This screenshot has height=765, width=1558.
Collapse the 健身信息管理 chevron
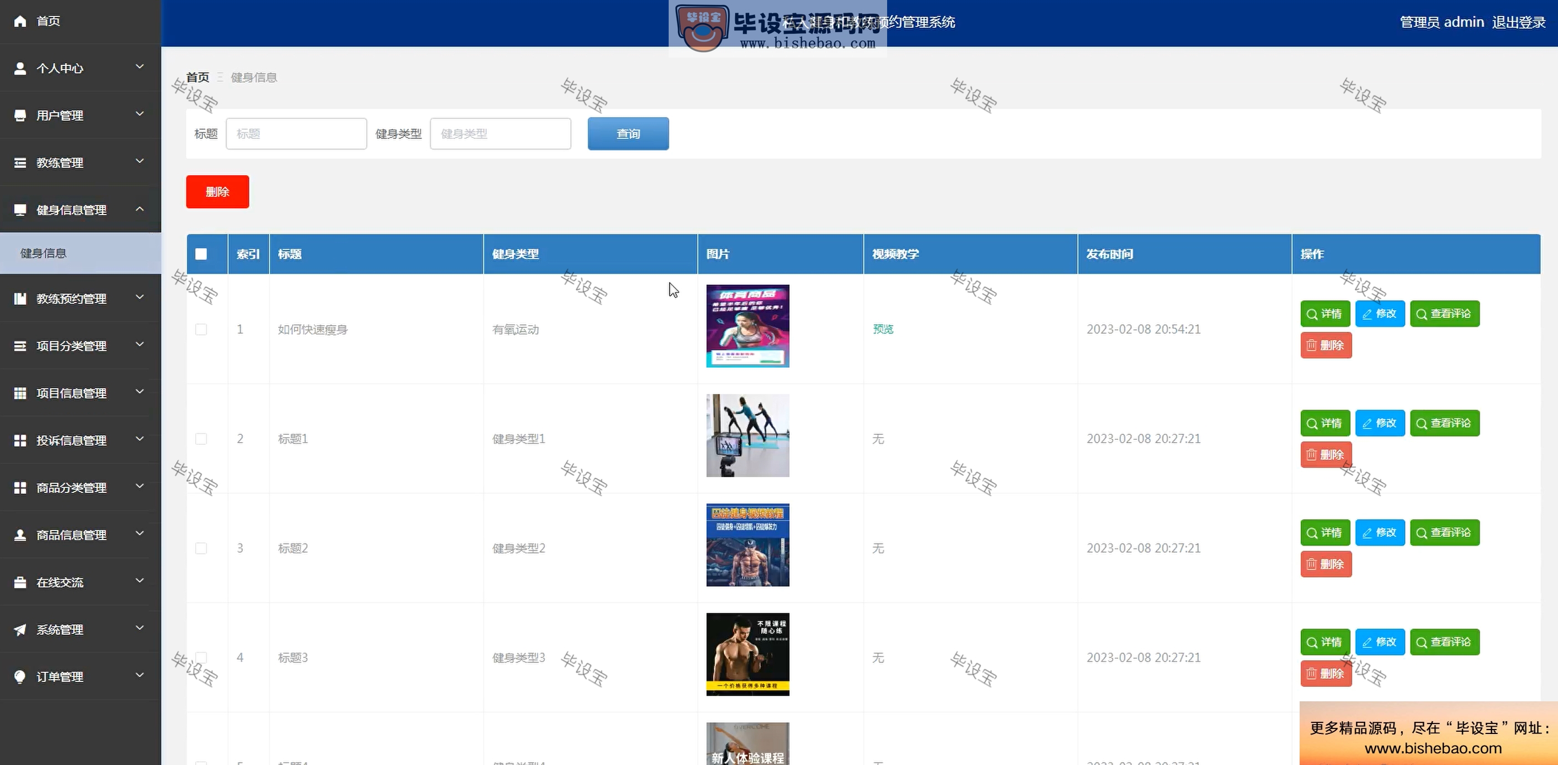pos(140,208)
